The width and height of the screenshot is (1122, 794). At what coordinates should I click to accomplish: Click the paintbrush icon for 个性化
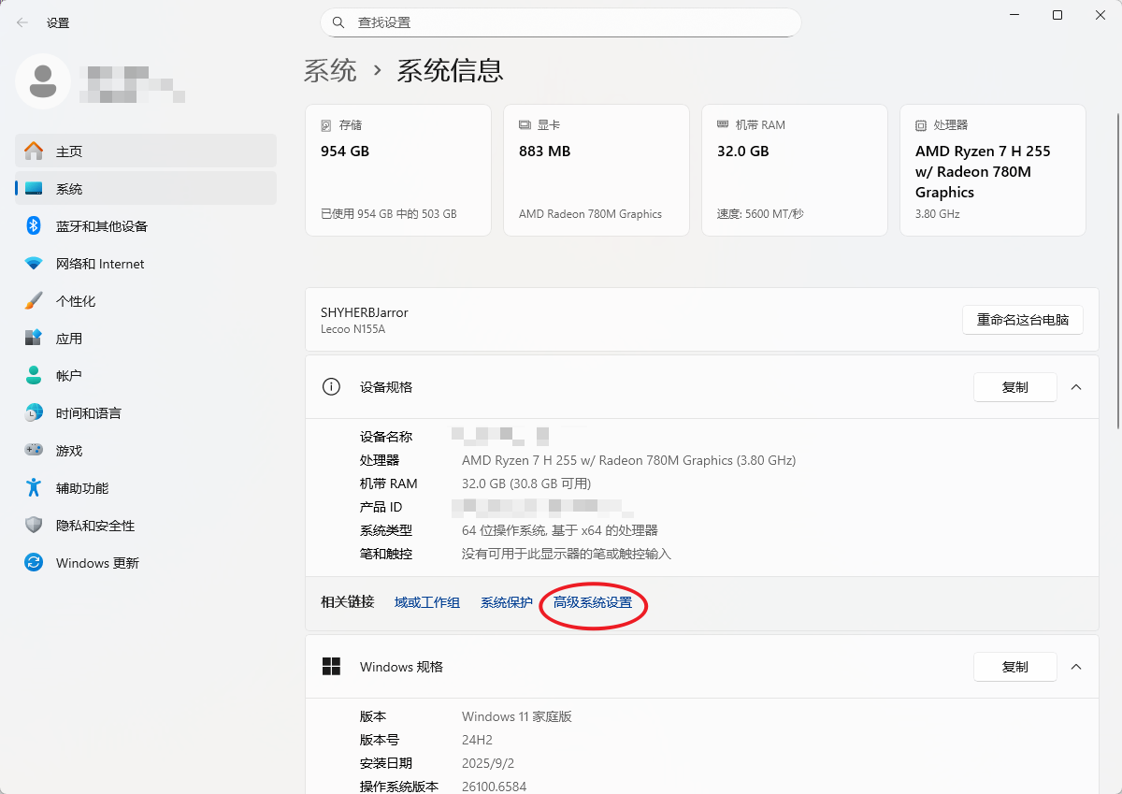click(x=34, y=300)
